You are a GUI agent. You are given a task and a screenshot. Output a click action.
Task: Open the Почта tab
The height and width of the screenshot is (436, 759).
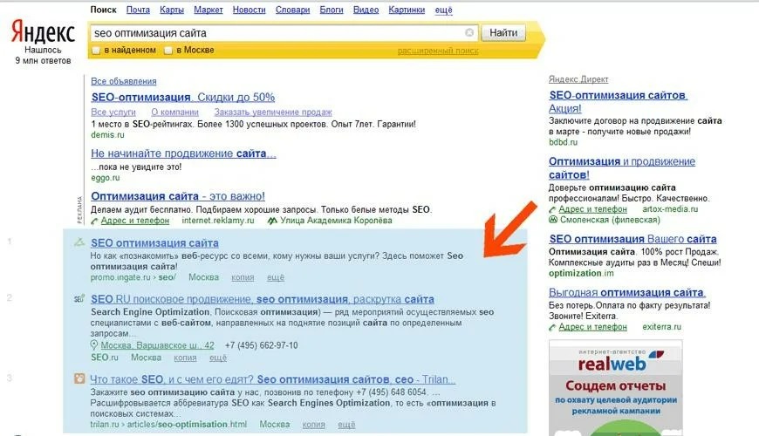coord(138,10)
